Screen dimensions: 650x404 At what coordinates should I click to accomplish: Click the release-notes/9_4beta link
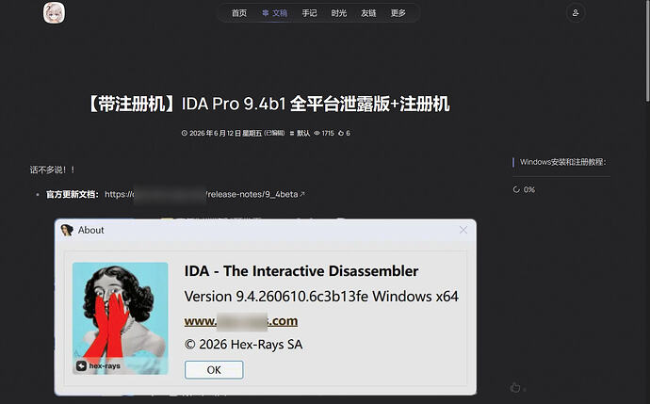[205, 194]
